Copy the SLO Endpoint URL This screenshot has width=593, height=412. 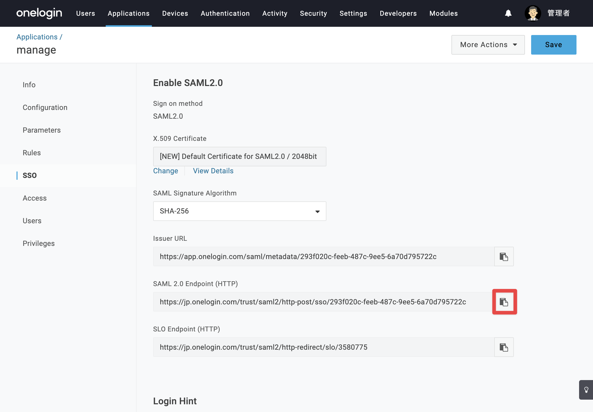[504, 347]
